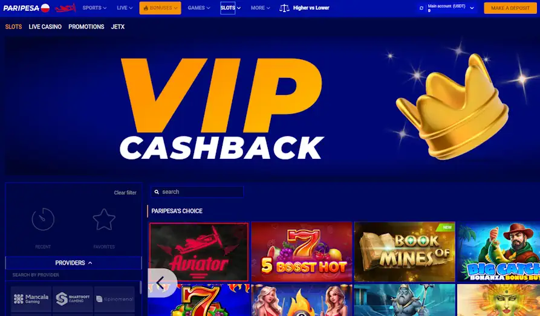The image size is (540, 316).
Task: Open the red Aviator plane icon
Action: click(x=65, y=8)
